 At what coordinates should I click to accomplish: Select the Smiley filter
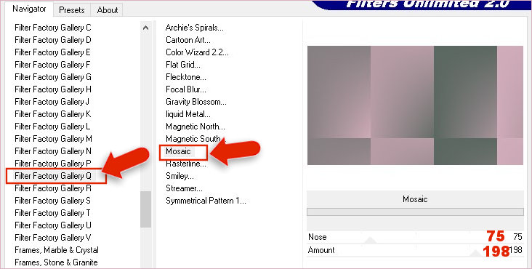[180, 176]
